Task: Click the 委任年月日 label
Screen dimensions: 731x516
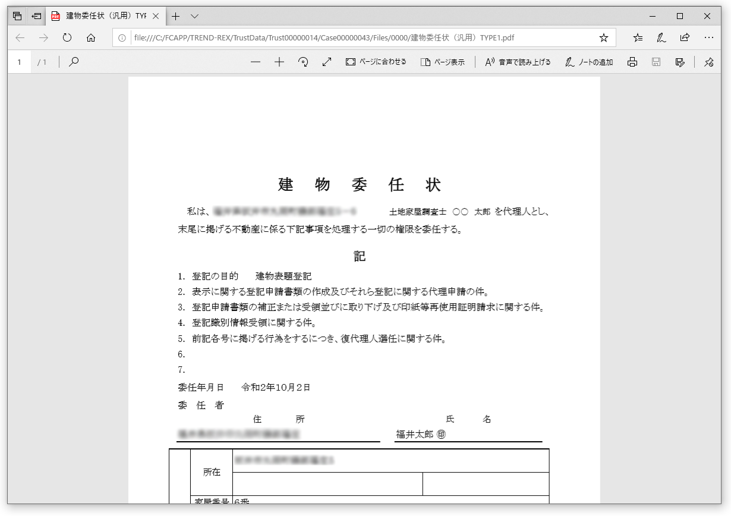Action: pos(201,388)
